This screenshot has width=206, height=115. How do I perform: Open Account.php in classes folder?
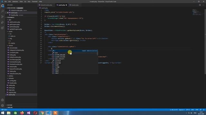pos(13,48)
